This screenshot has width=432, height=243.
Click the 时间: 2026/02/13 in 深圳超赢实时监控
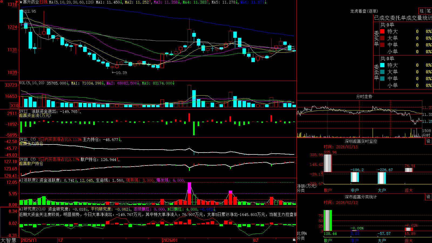click(x=341, y=147)
